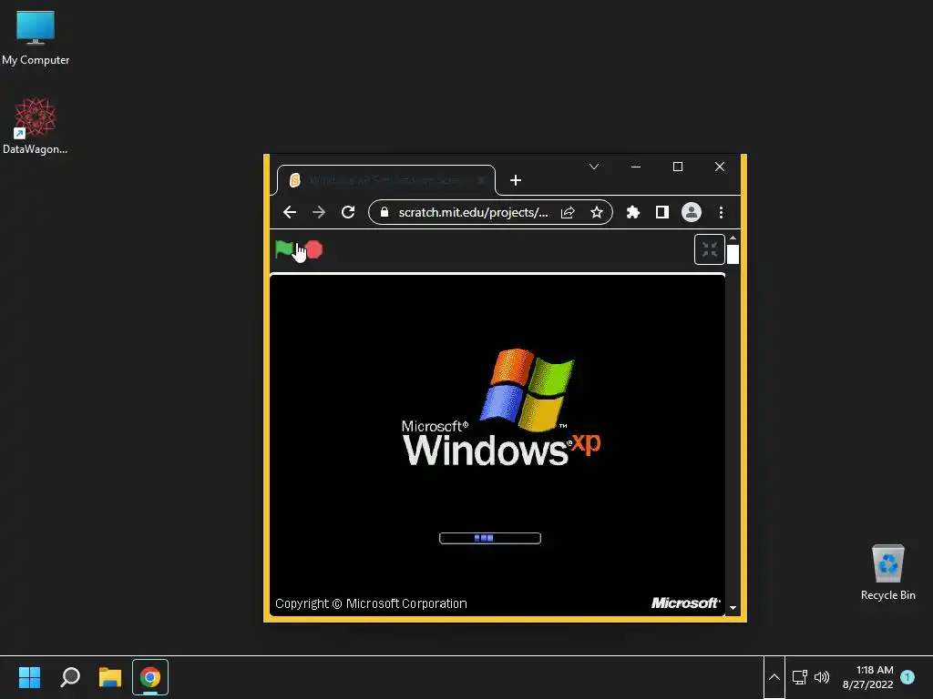Click the Scratch green flag to start

(284, 249)
